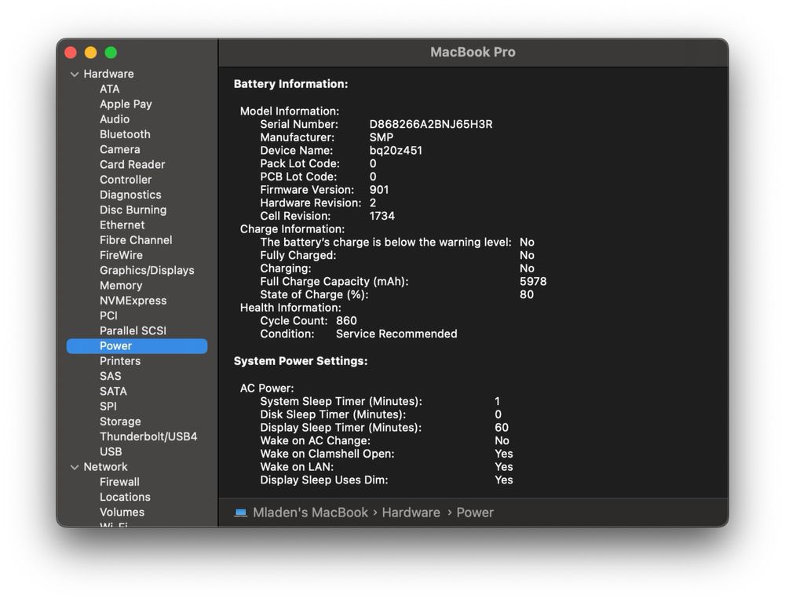Open Firewall under Network
This screenshot has height=602, width=785.
click(119, 482)
